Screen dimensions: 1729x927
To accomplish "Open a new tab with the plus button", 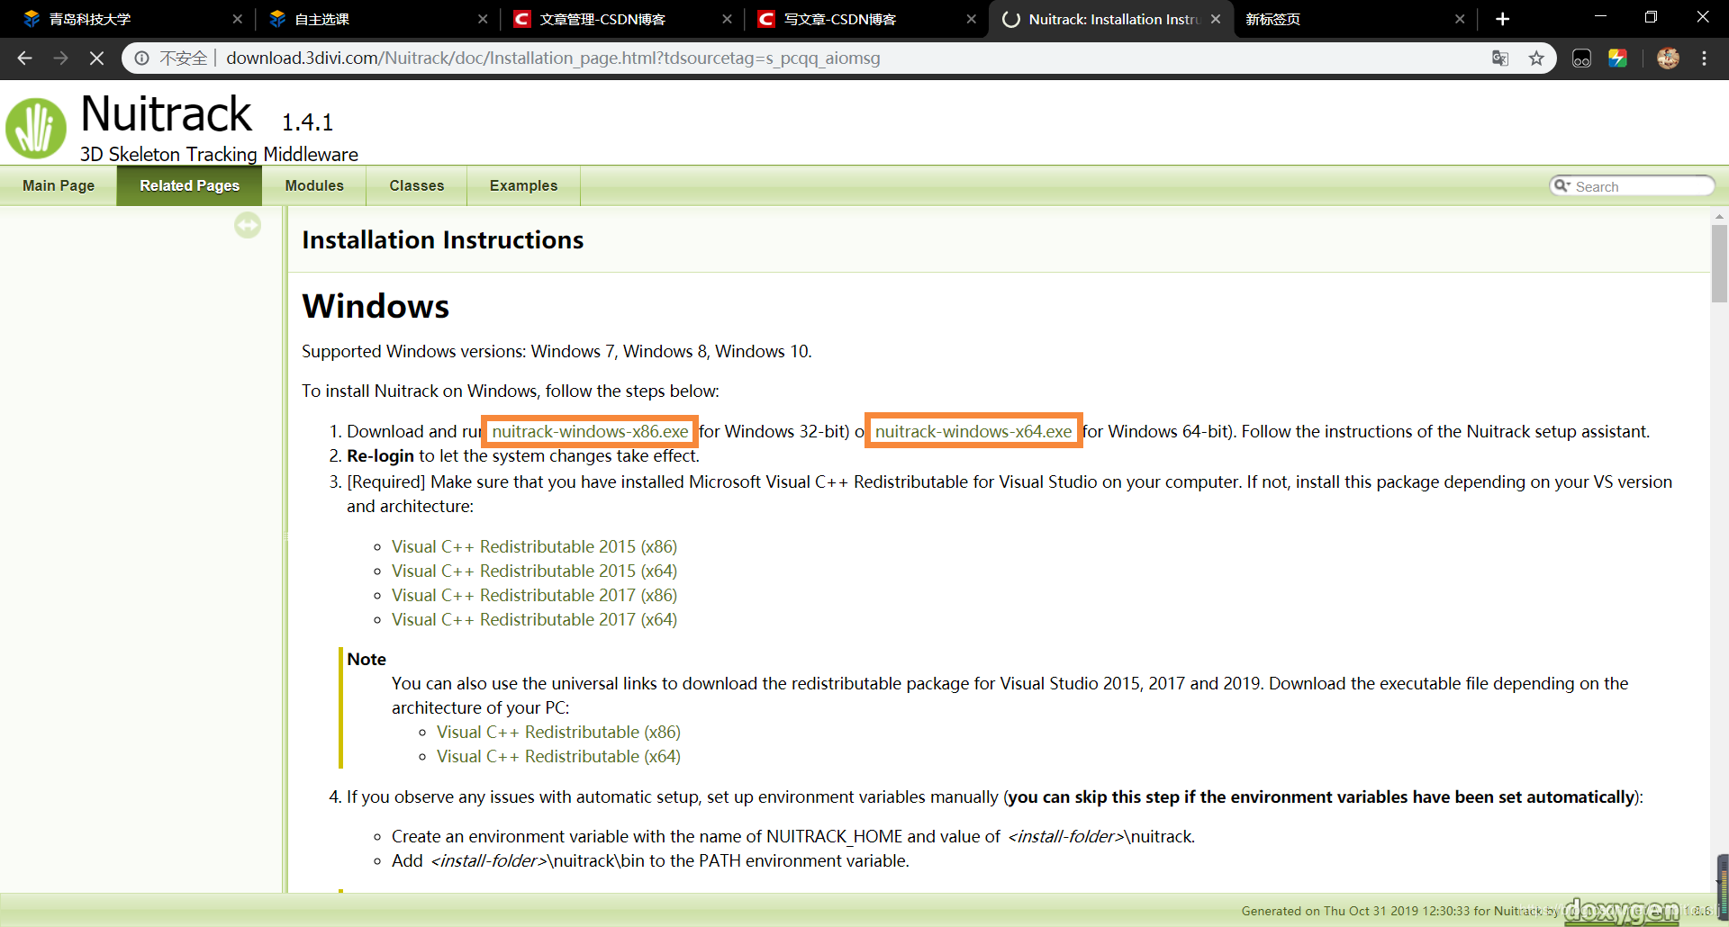I will tap(1502, 19).
